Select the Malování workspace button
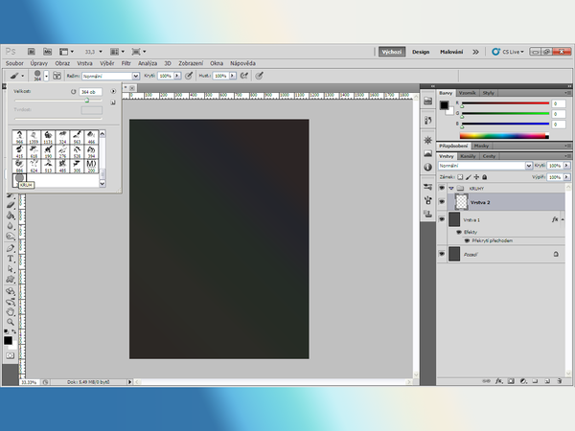This screenshot has width=575, height=431. pos(451,52)
